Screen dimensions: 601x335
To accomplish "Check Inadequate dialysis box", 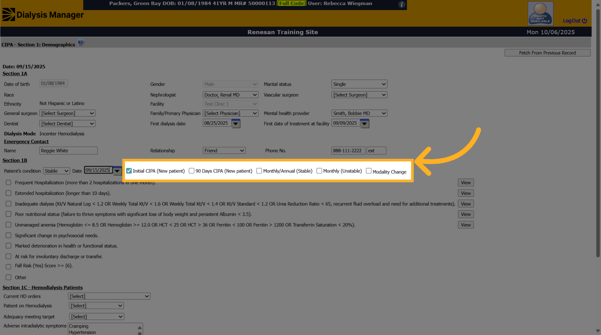I will pyautogui.click(x=9, y=204).
